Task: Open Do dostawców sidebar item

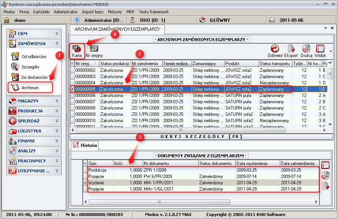Action: [34, 77]
